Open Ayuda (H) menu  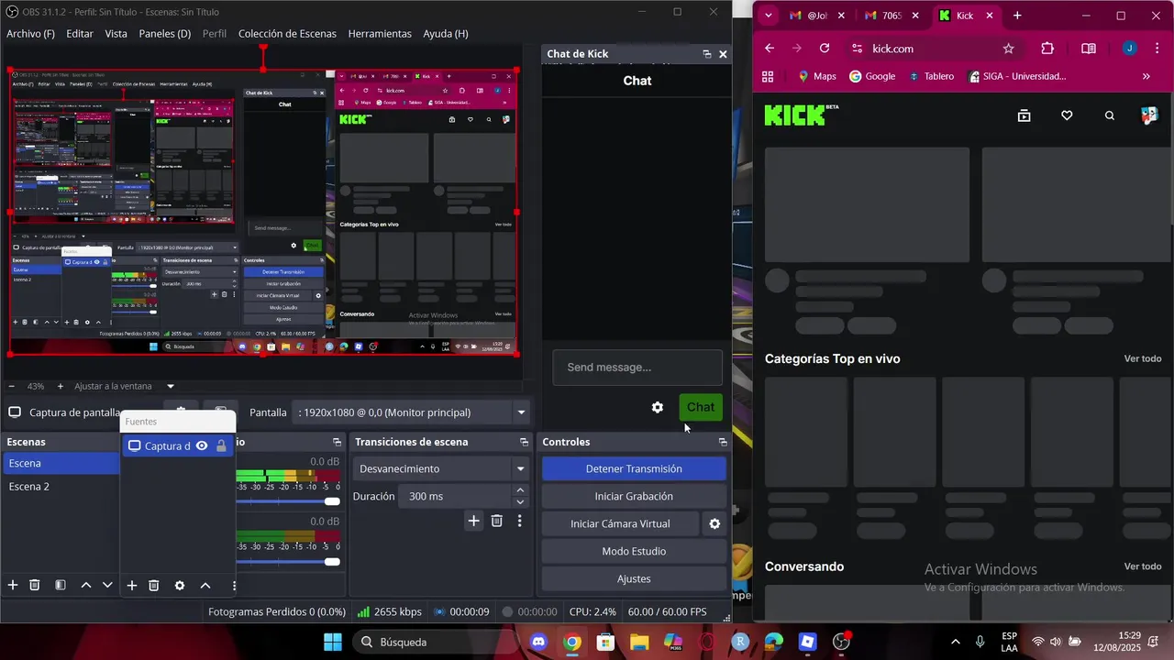tap(446, 34)
